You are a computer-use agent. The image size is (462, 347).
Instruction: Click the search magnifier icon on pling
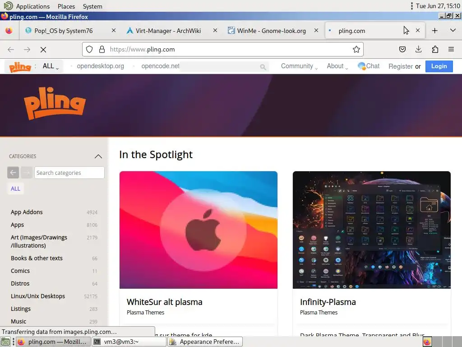pos(263,67)
